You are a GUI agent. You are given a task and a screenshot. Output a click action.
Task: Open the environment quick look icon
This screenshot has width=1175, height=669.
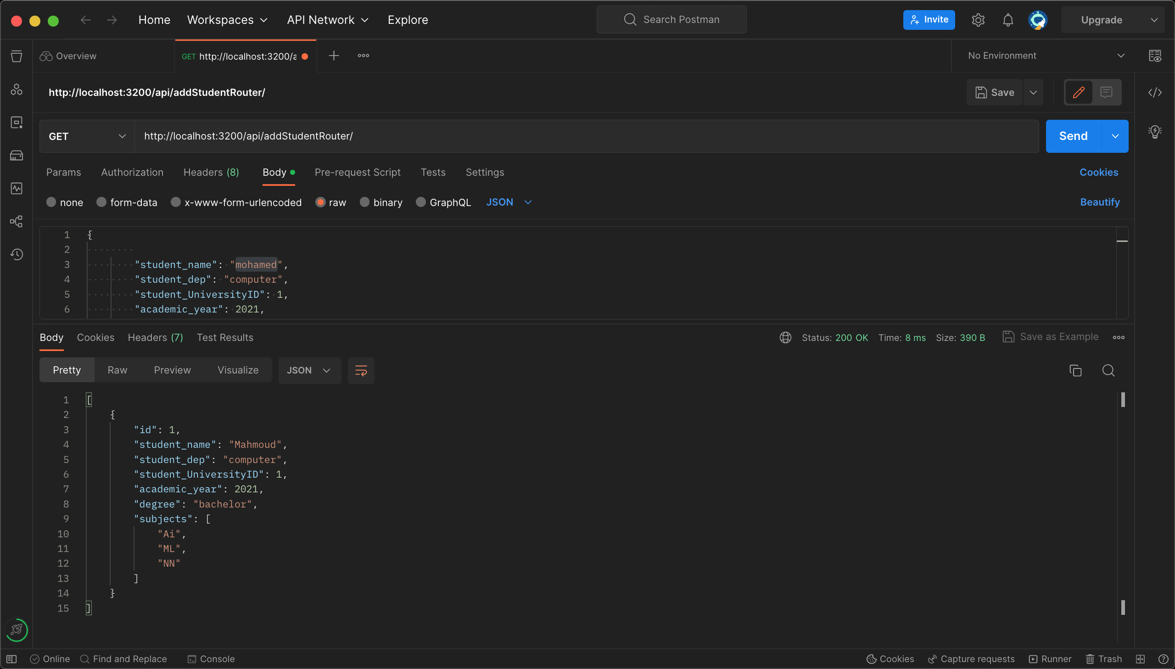point(1155,56)
